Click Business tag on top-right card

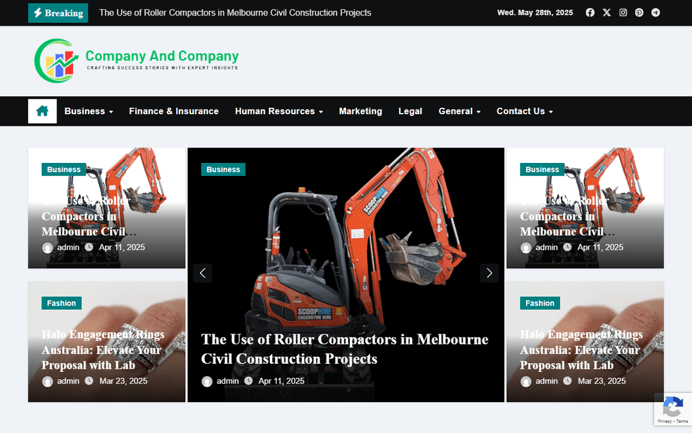coord(543,169)
